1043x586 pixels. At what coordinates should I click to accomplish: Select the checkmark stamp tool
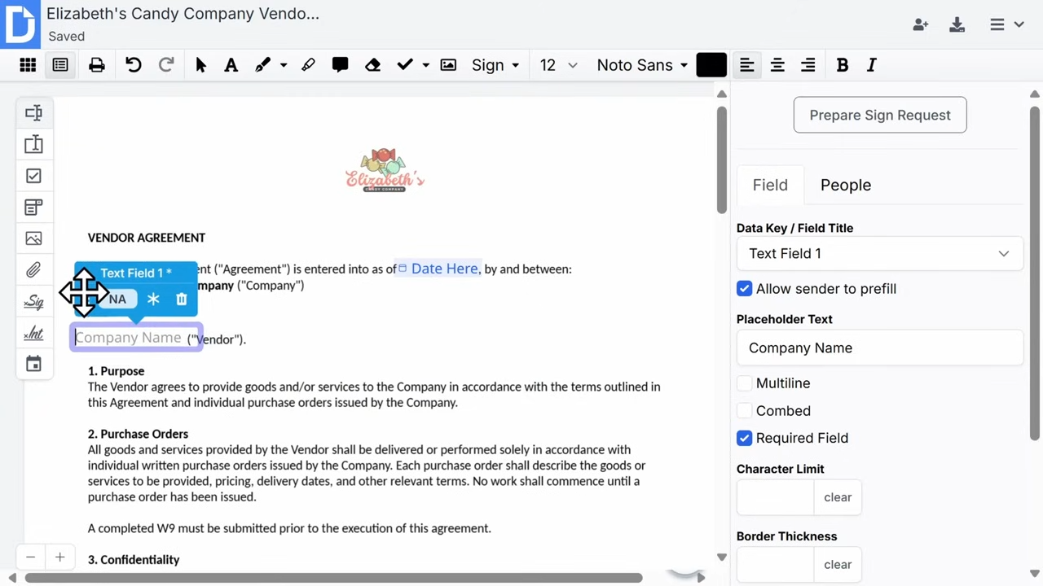tap(405, 65)
